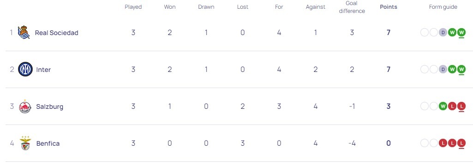Select Benfica's first red L form badge

[x=443, y=143]
